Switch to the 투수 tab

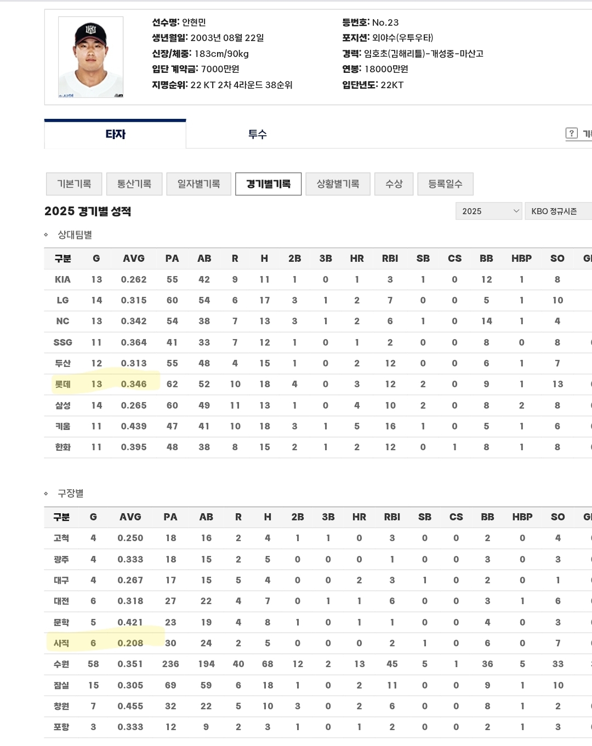coord(257,134)
